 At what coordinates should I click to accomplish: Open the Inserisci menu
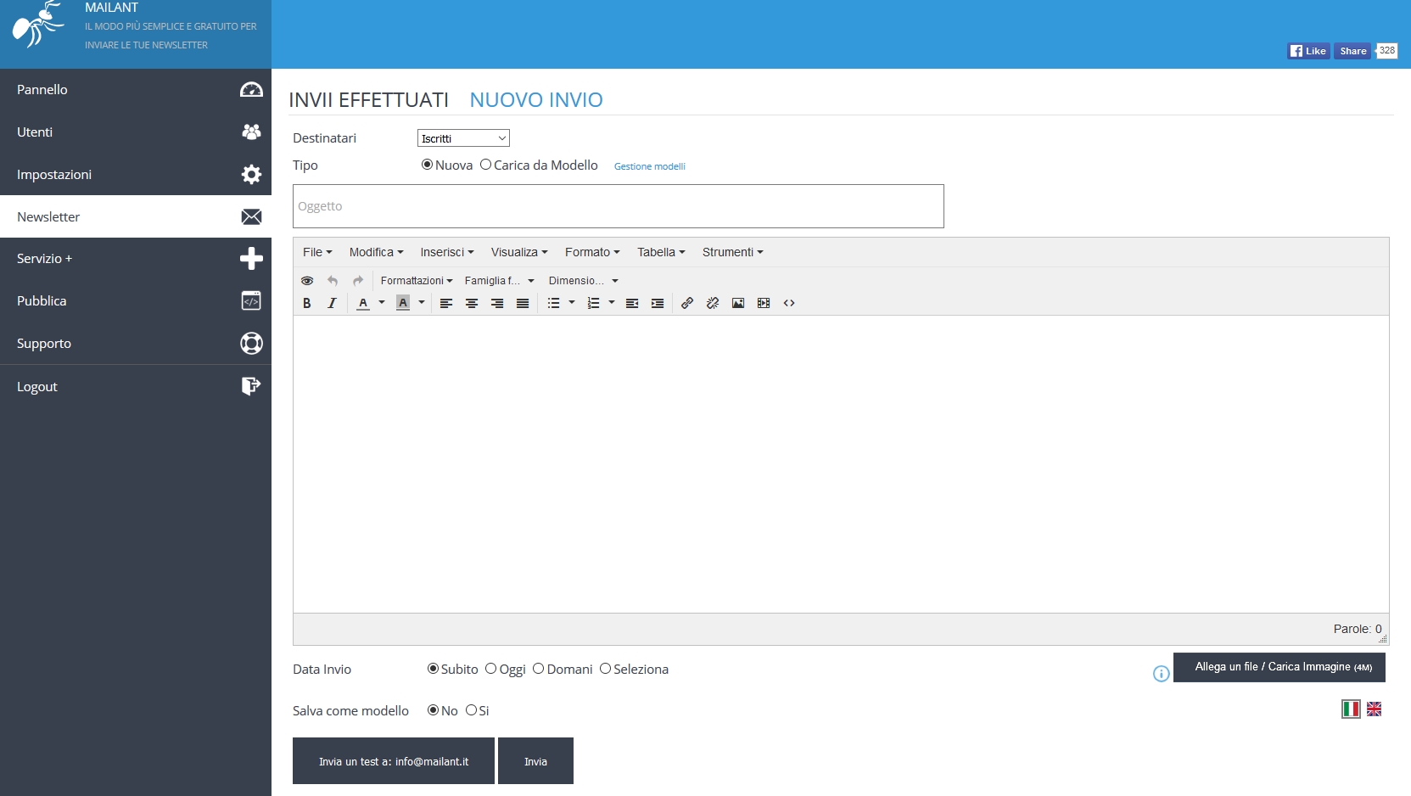point(446,252)
